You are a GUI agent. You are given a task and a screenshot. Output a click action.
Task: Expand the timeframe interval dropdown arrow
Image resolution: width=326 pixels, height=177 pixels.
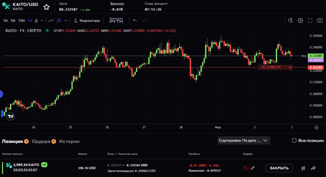click(x=42, y=20)
